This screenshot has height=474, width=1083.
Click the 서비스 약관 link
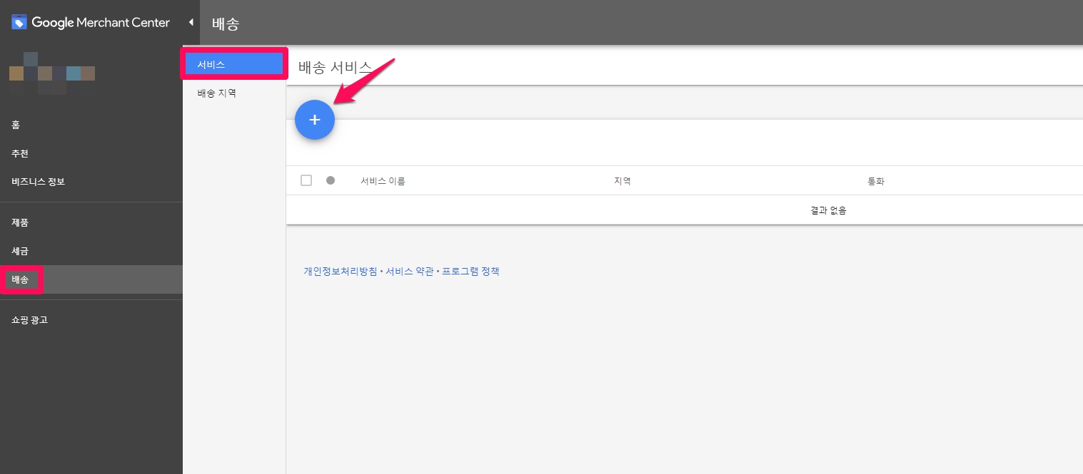pos(409,272)
